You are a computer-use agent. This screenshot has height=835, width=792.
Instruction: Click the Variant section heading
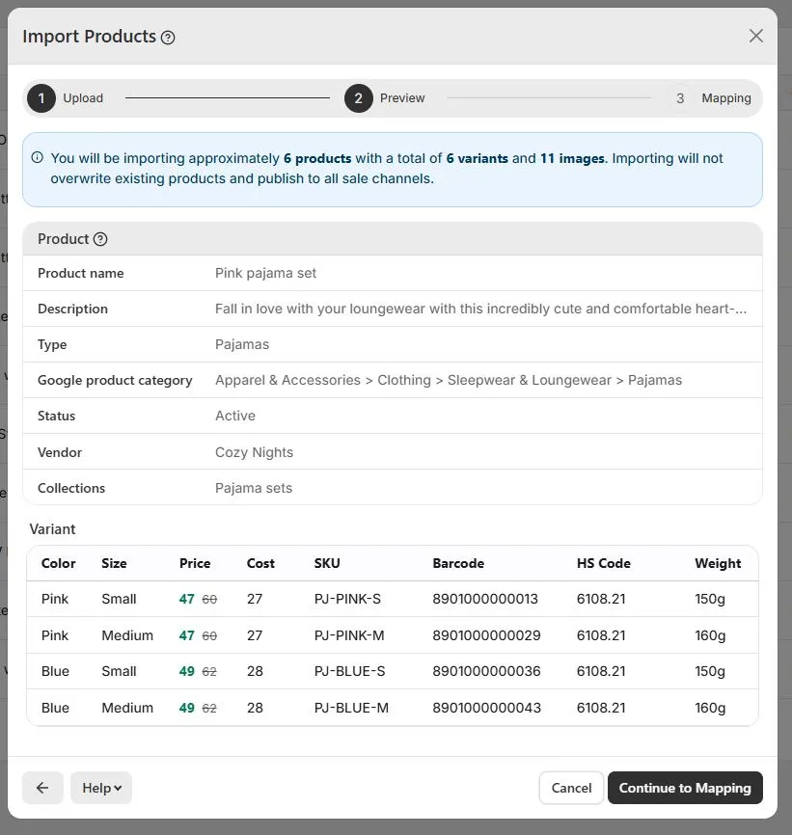tap(52, 529)
